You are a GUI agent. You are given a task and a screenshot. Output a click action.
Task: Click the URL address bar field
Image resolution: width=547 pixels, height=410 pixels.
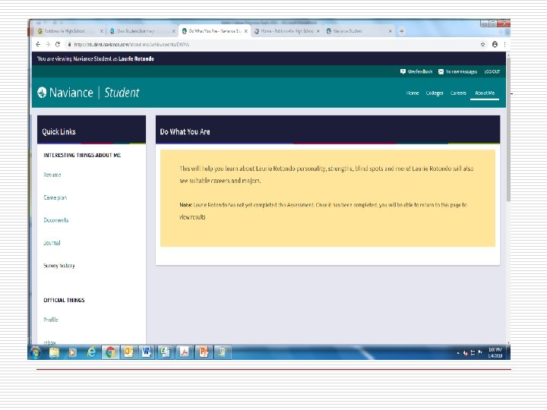[272, 44]
